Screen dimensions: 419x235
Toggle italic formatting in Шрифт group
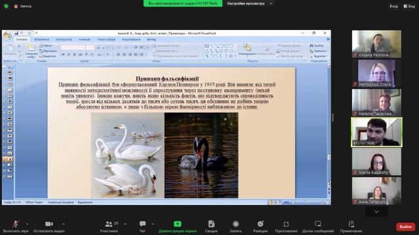coord(69,54)
